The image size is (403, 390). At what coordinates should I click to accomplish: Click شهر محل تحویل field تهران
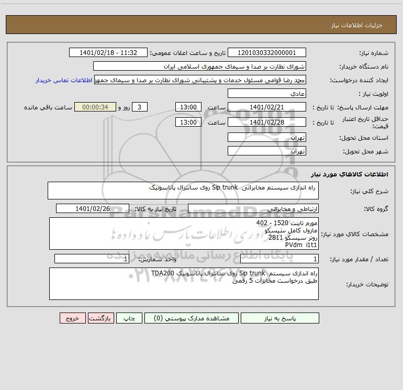[x=267, y=151]
